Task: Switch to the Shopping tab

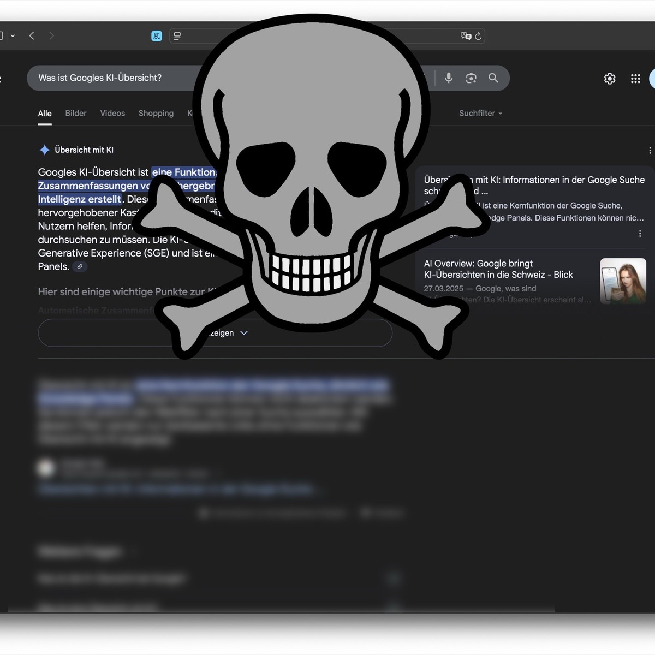Action: [156, 113]
